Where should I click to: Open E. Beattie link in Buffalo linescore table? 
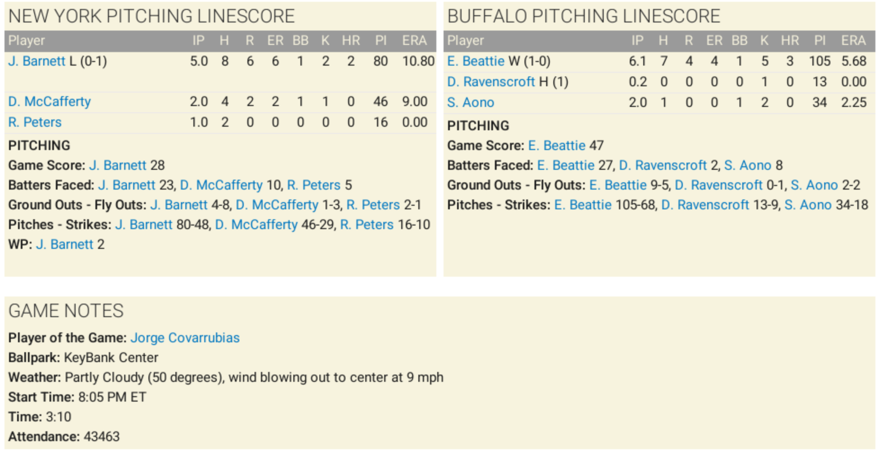[x=476, y=61]
